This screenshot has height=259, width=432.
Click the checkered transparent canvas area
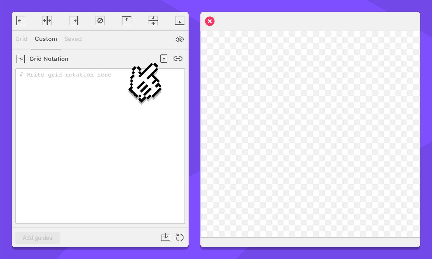[310, 134]
